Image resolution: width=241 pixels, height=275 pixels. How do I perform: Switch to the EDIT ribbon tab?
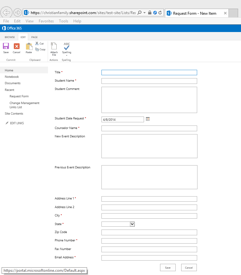pos(23,37)
